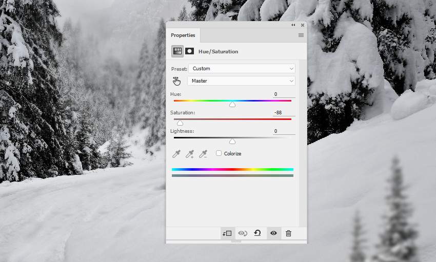The width and height of the screenshot is (436, 262).
Task: Open the Properties panel flyout menu
Action: 301,35
